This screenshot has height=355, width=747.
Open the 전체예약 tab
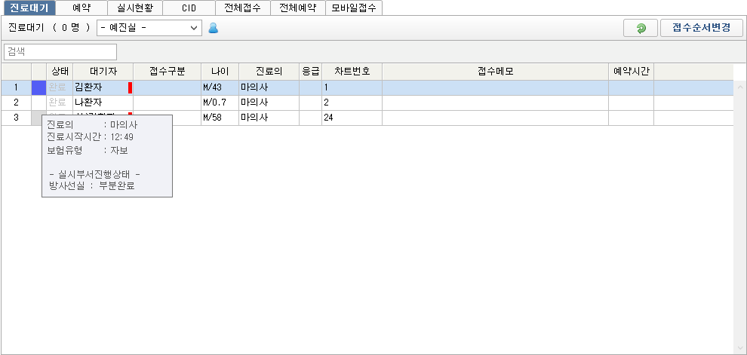297,8
